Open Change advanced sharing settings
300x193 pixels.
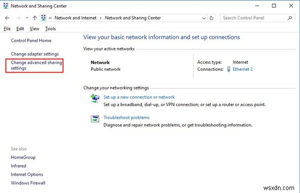(x=36, y=65)
